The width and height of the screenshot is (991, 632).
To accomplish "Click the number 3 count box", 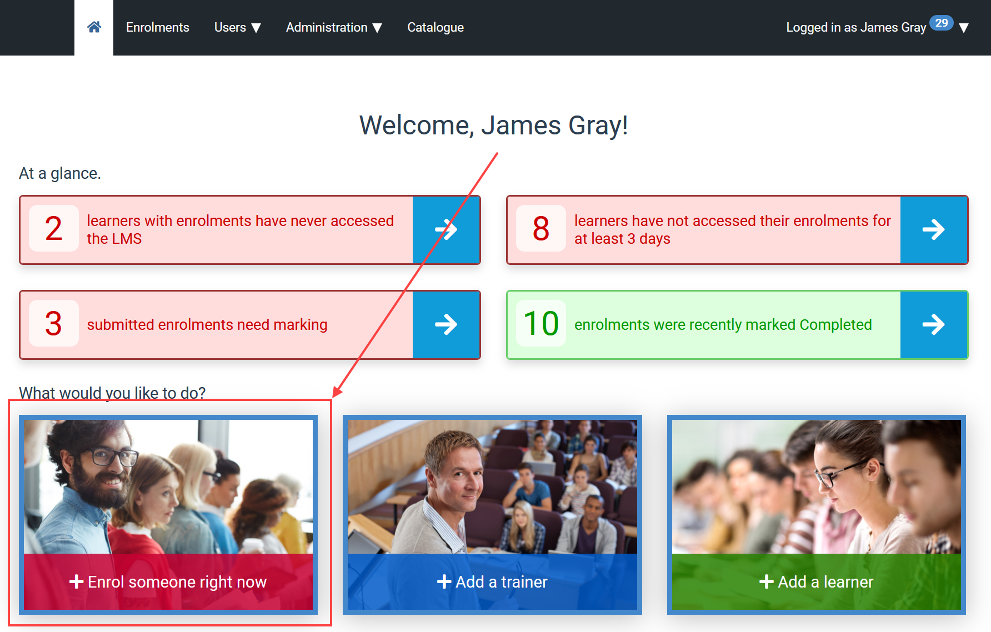I will tap(54, 323).
